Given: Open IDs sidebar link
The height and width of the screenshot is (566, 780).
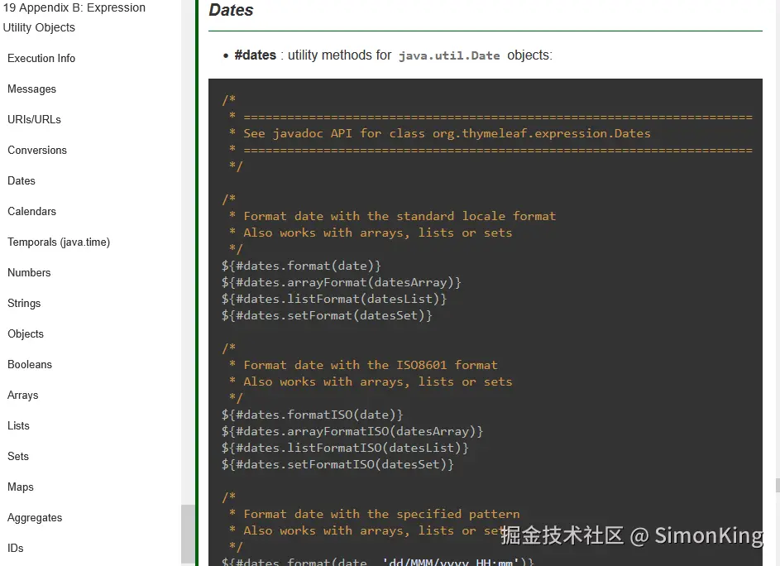Looking at the screenshot, I should (16, 548).
